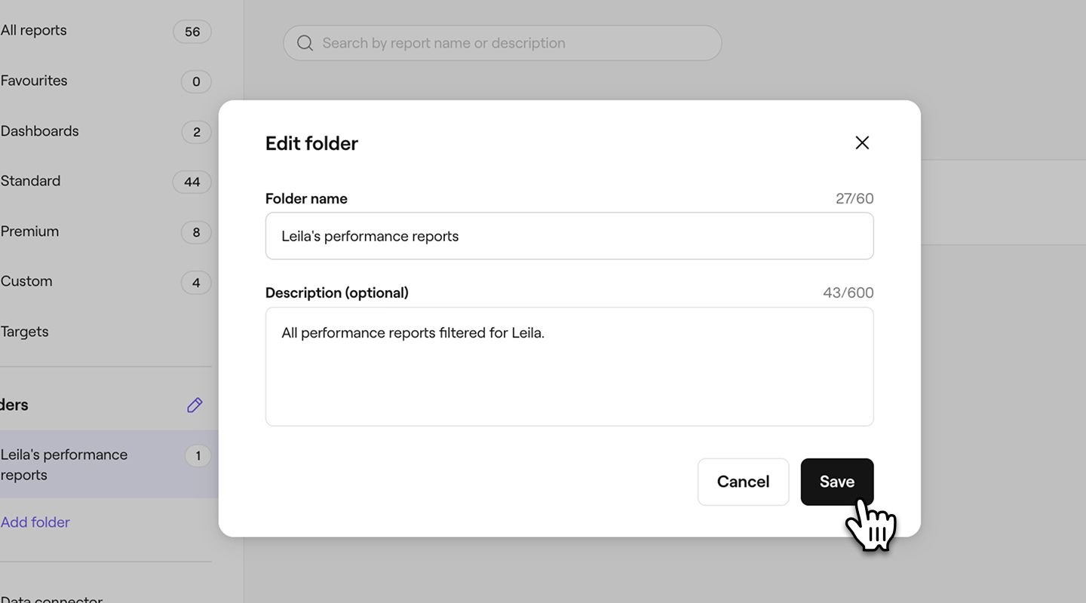Click the search magnifier icon

[305, 44]
